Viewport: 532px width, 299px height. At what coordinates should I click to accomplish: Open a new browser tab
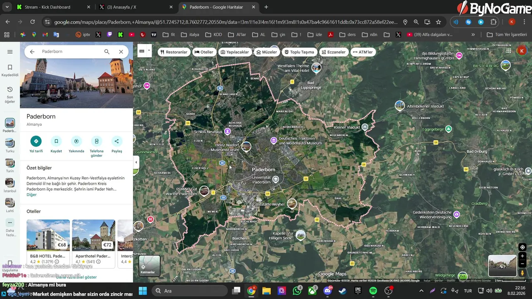266,7
